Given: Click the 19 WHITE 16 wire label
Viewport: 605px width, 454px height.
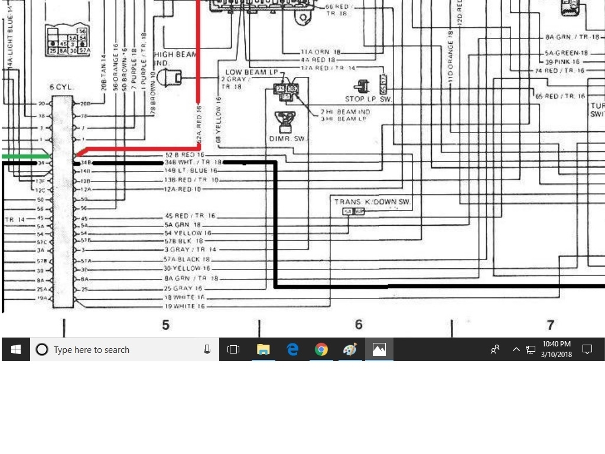Looking at the screenshot, I should coord(185,307).
